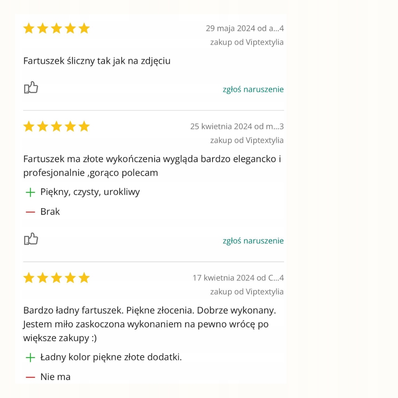Image resolution: width=398 pixels, height=398 pixels.
Task: Click the "17 kwietnia 2024 od C...4" author line
Action: [x=238, y=277]
